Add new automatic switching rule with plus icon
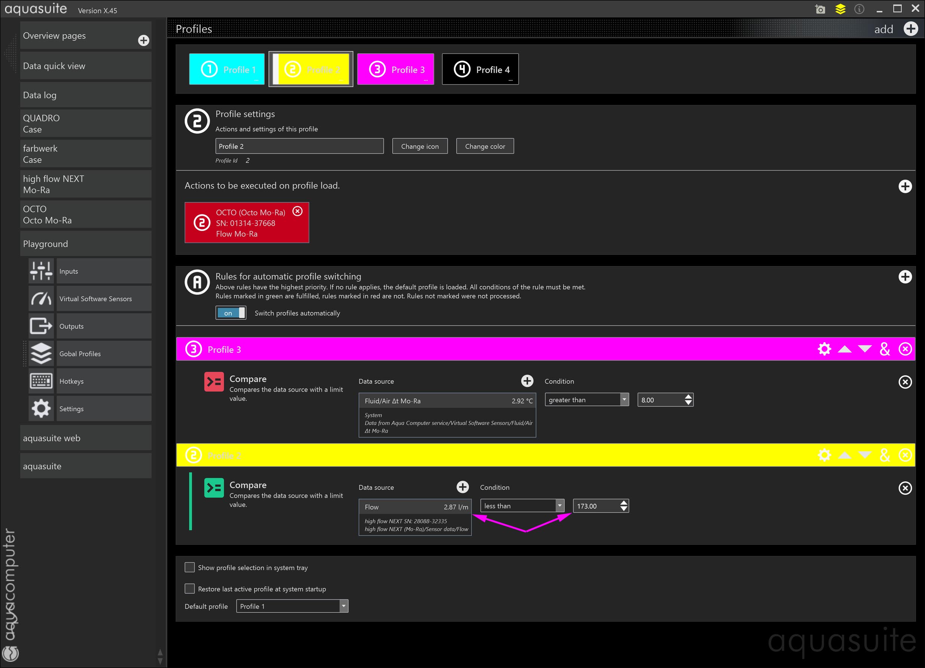Image resolution: width=925 pixels, height=668 pixels. click(x=905, y=277)
